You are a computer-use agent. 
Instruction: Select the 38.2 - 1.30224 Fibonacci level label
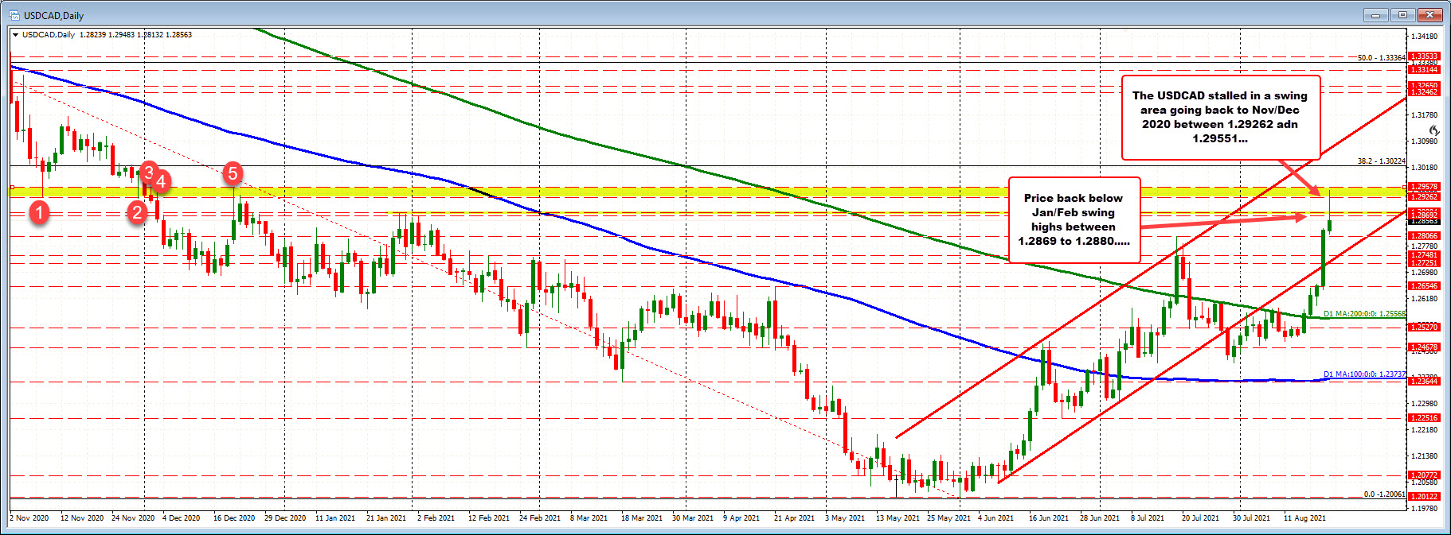(1381, 161)
